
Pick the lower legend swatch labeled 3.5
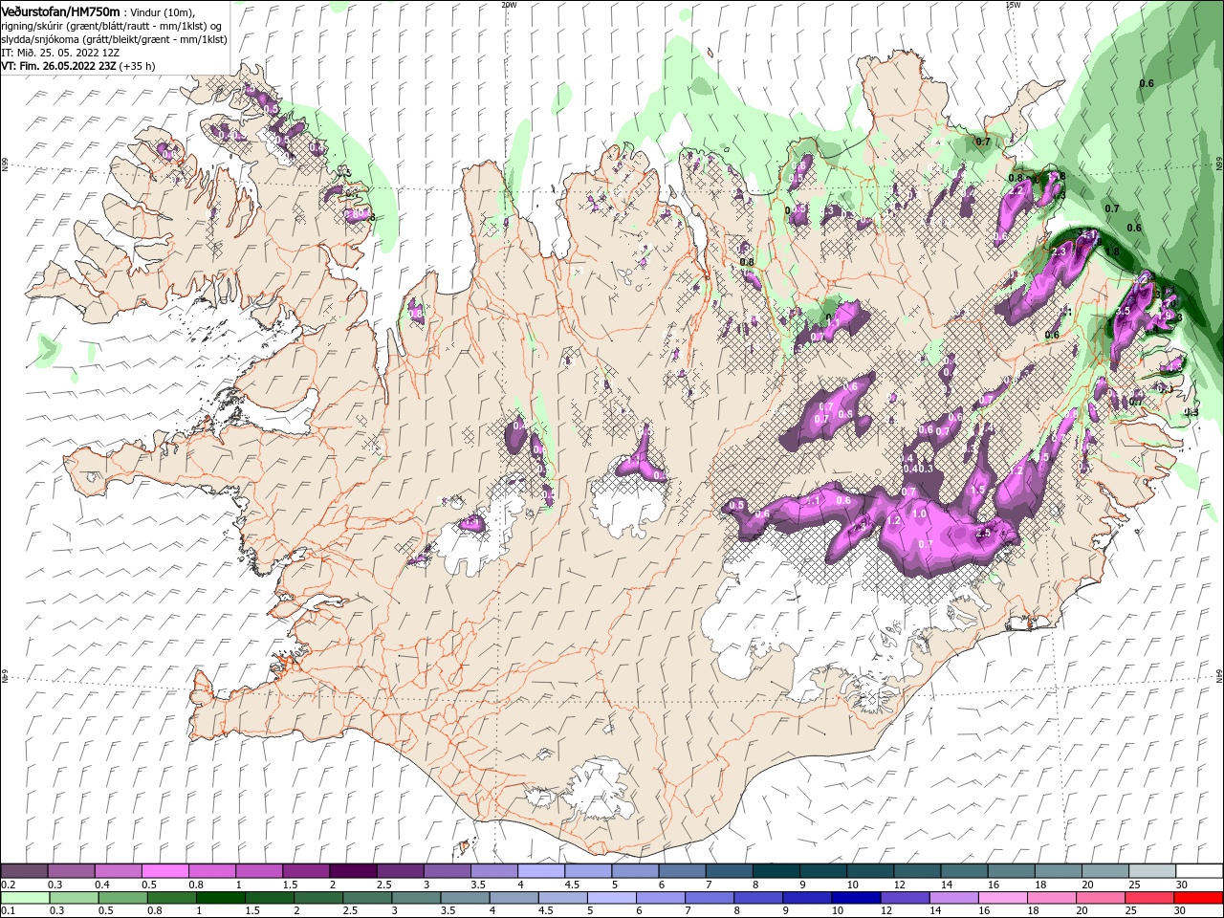click(x=464, y=898)
